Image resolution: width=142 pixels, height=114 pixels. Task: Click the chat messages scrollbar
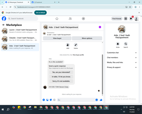pyautogui.click(x=102, y=74)
